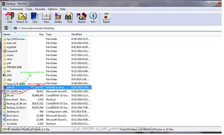This screenshot has width=224, height=135.
Task: Click the Test archive icon
Action: (x=35, y=18)
